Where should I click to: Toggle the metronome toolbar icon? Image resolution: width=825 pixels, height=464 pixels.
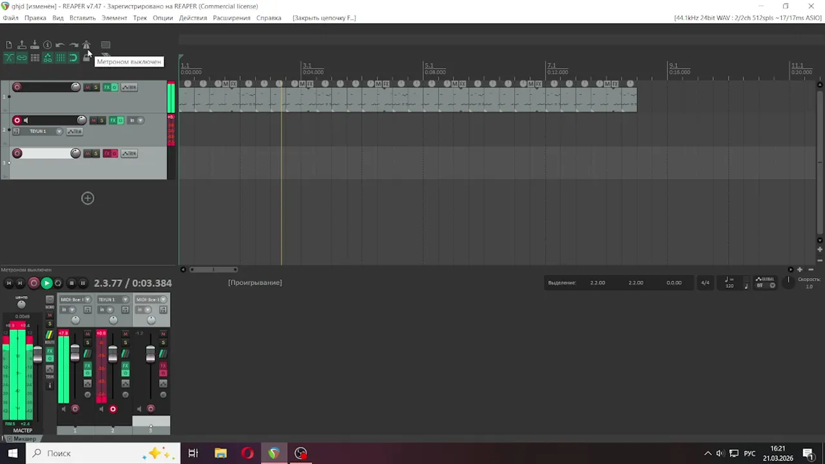[x=86, y=45]
